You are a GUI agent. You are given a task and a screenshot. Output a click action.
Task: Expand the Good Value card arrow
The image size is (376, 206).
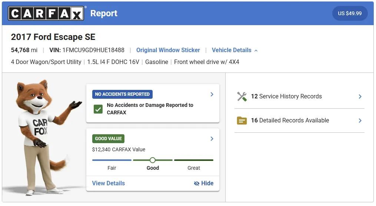pos(212,139)
